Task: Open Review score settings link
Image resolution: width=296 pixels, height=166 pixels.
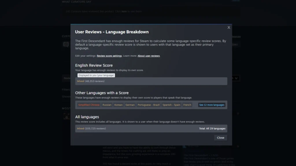Action: (x=109, y=56)
